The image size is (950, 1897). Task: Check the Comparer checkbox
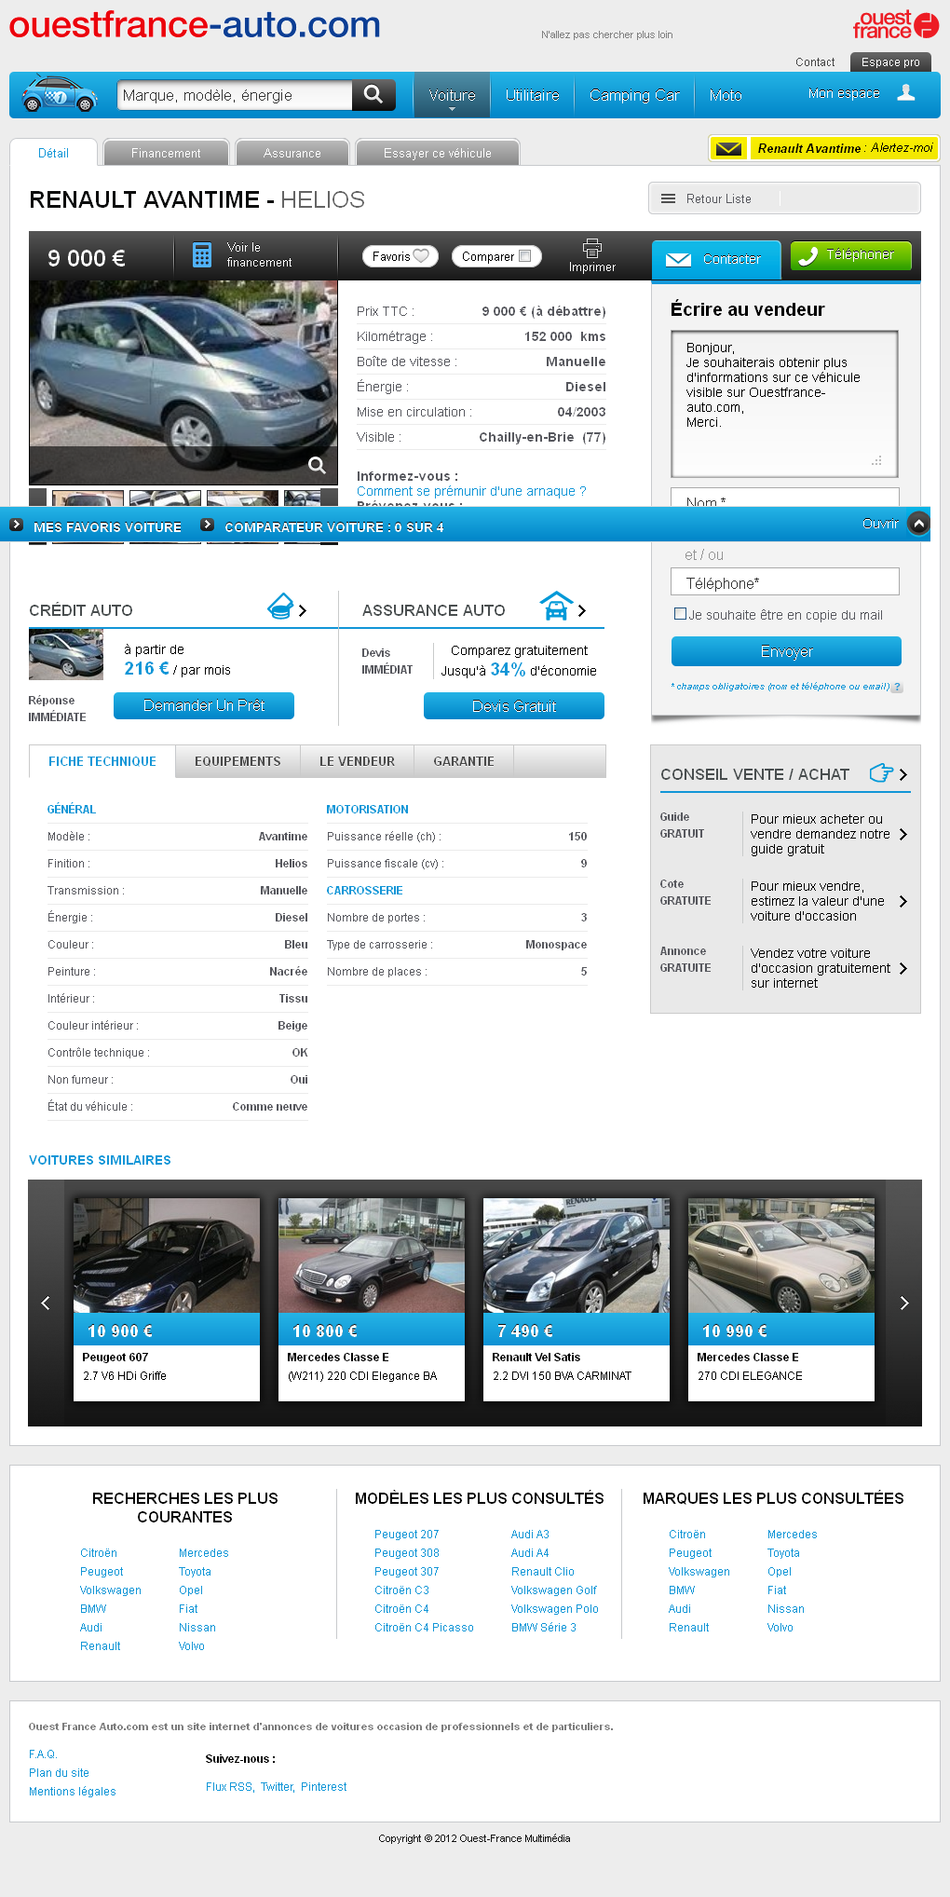point(525,256)
